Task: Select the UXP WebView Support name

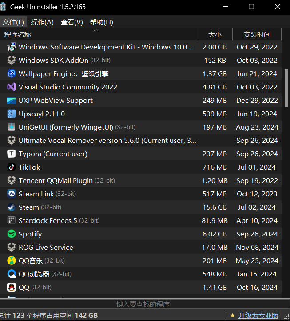Action: coord(56,100)
